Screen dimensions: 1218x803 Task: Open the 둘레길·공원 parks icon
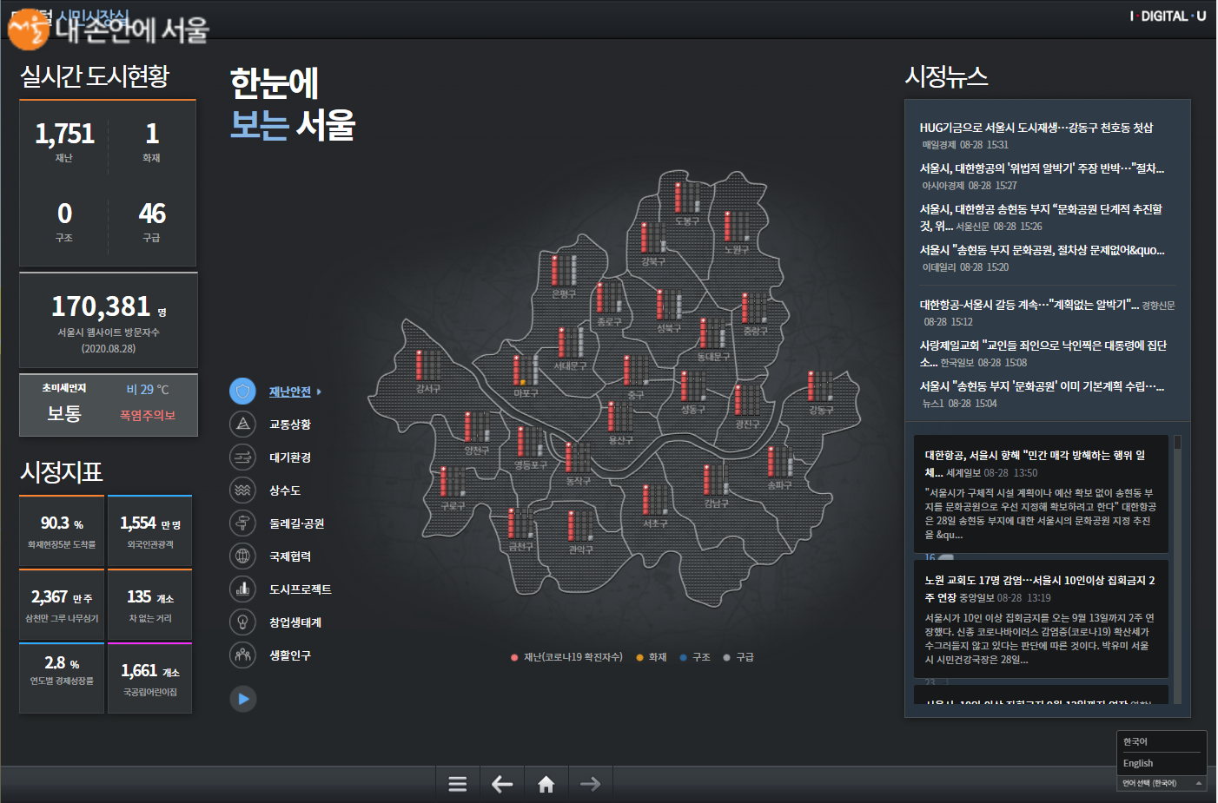pos(243,523)
